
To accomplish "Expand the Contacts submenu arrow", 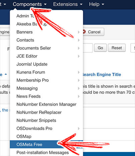I will tap(79, 40).
